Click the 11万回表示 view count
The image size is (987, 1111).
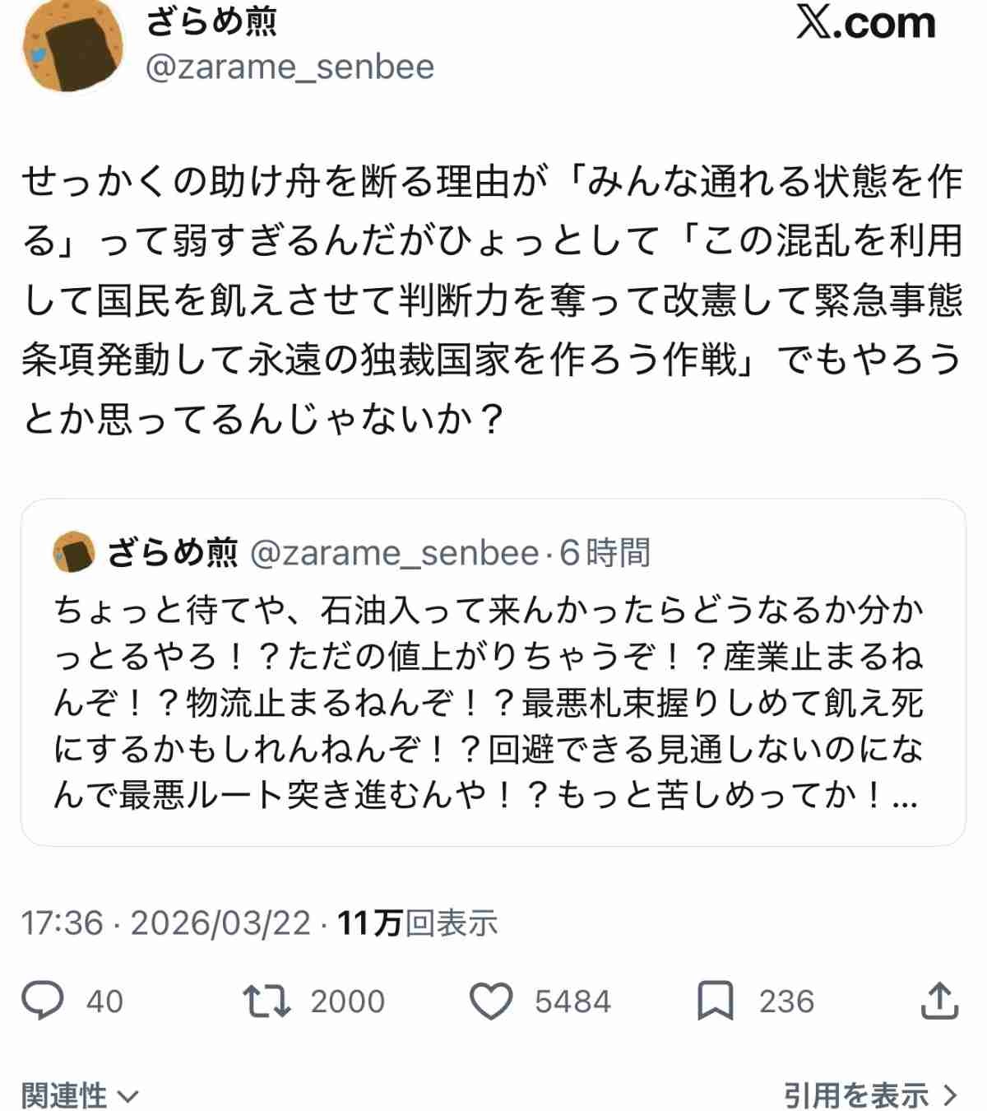(418, 923)
